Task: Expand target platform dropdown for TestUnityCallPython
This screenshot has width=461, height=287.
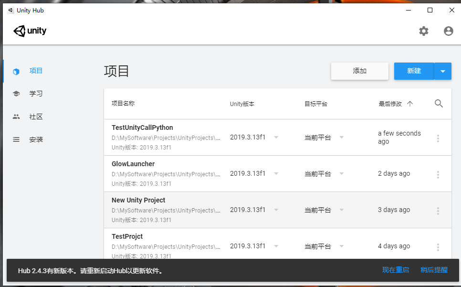Action: 341,138
